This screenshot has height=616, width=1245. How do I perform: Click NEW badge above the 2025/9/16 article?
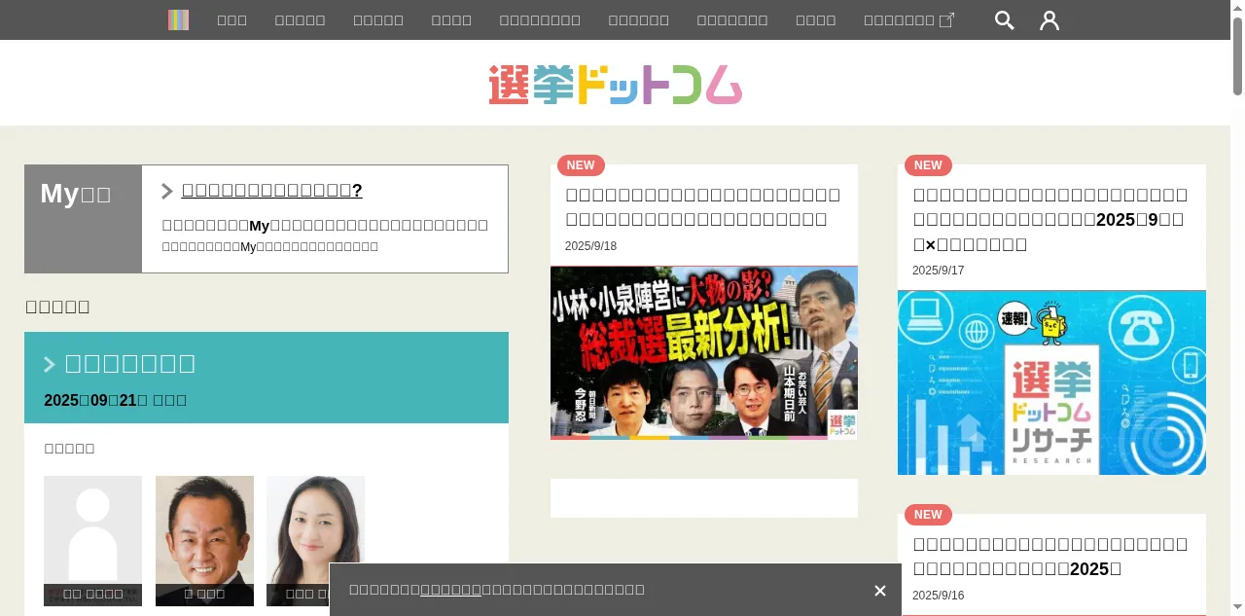coord(928,515)
